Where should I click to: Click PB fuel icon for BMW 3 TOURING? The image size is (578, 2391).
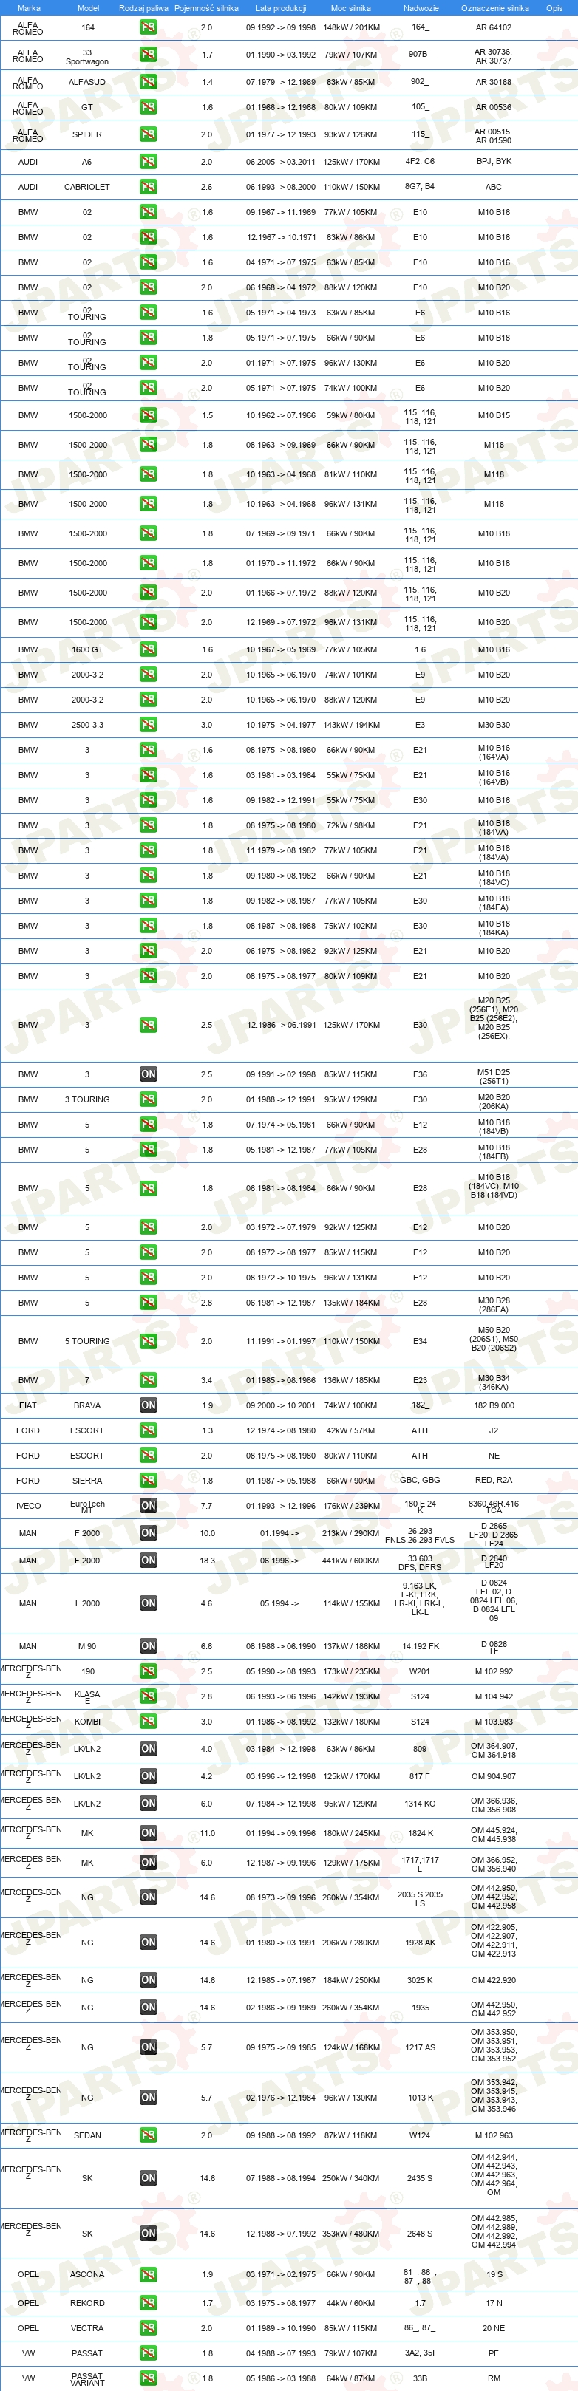148,1099
